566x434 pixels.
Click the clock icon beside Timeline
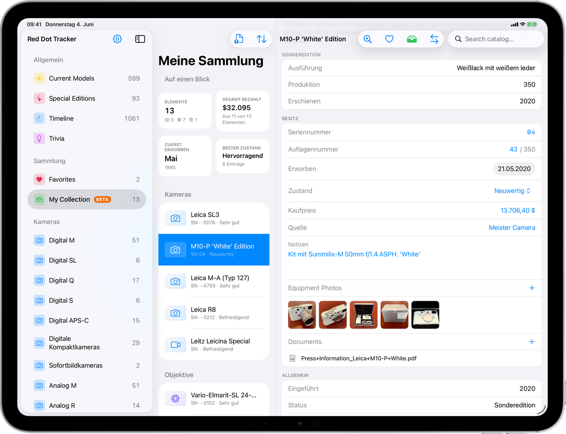[39, 118]
